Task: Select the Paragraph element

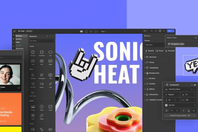Action: (41, 76)
